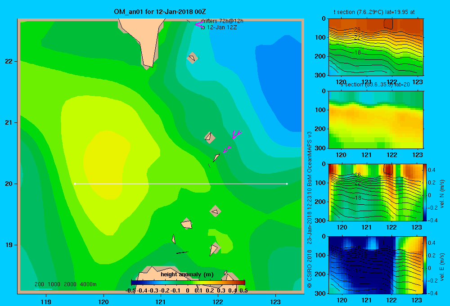Click the "18" contour label in the temperature section
The height and width of the screenshot is (306, 450).
(x=358, y=53)
